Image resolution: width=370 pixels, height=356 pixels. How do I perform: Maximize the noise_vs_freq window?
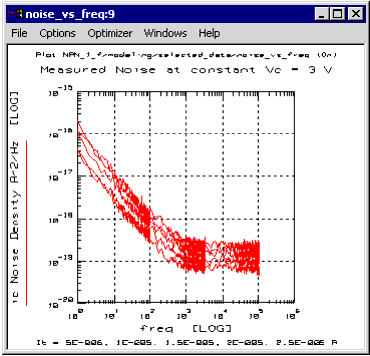(x=338, y=14)
